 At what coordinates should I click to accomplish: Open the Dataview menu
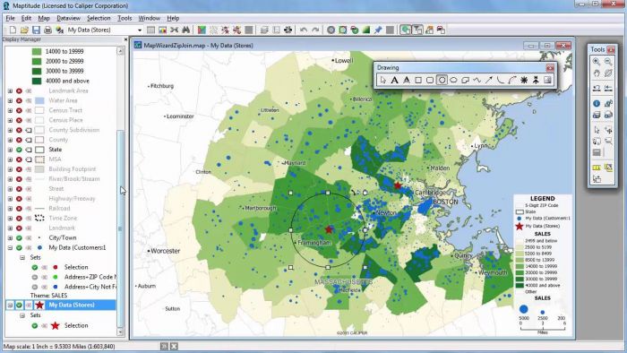pyautogui.click(x=68, y=19)
